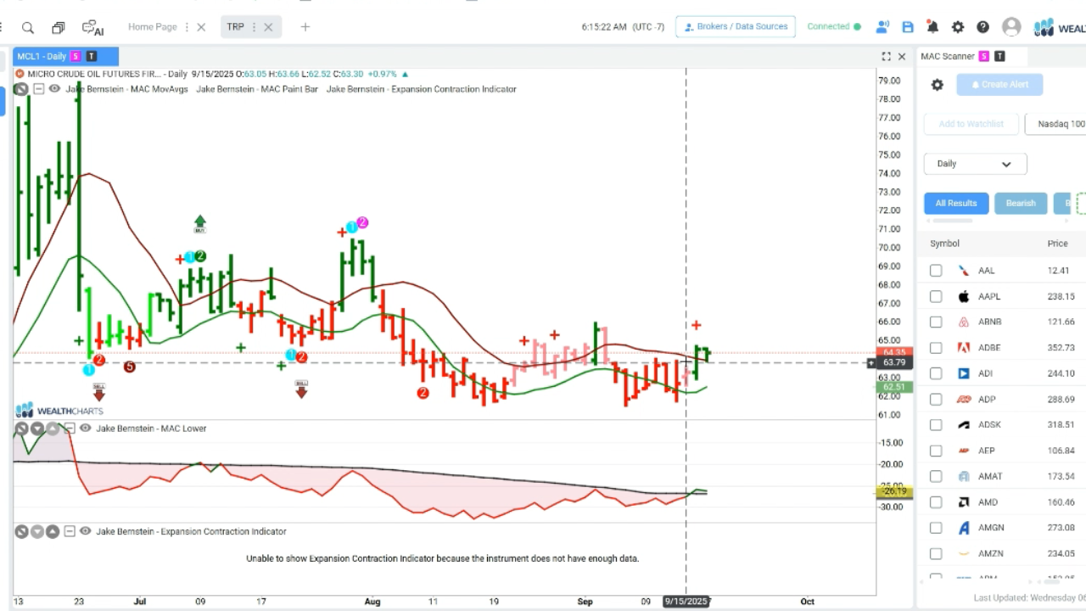1086x611 pixels.
Task: Check the ADBE row checkbox
Action: click(x=936, y=348)
